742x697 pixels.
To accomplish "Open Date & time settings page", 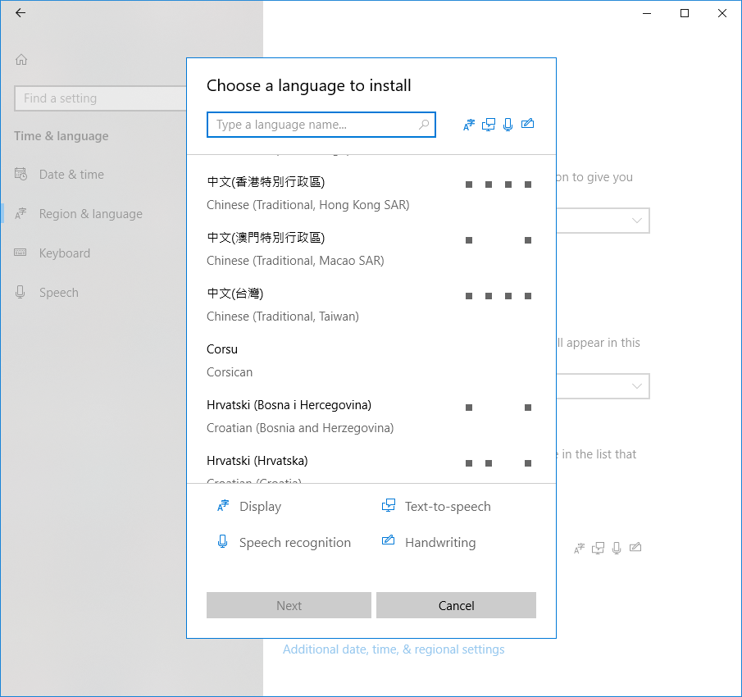I will pos(71,175).
